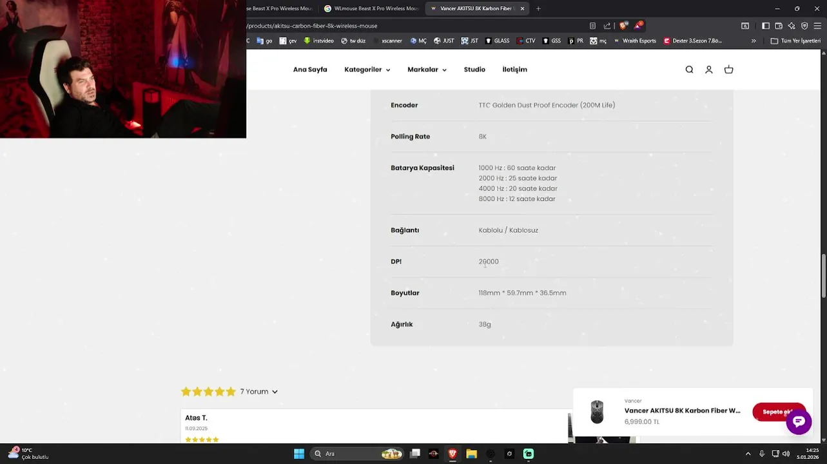Open the taskbar clock showing 14:25
The image size is (827, 464).
click(809, 454)
